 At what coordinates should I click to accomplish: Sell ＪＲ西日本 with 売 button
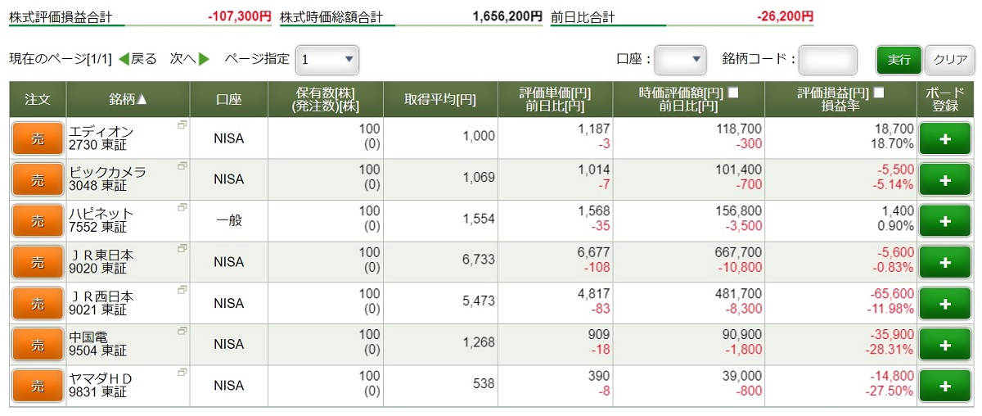coord(38,303)
